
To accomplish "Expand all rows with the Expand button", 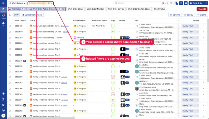I will (202, 15).
